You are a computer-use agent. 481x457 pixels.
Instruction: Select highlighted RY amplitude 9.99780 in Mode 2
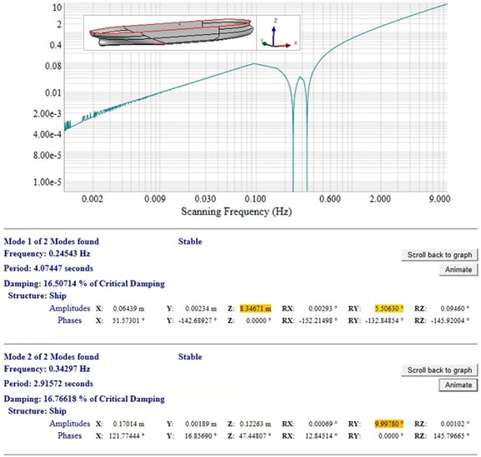(388, 424)
